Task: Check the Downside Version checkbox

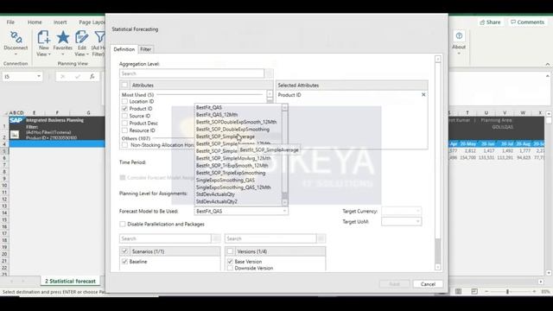Action: pyautogui.click(x=230, y=268)
